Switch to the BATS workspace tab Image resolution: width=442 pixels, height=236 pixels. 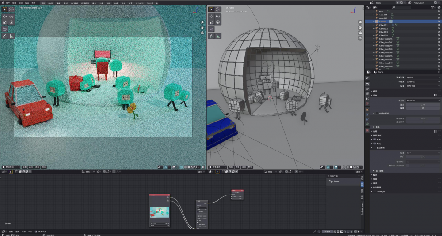[x=50, y=3]
